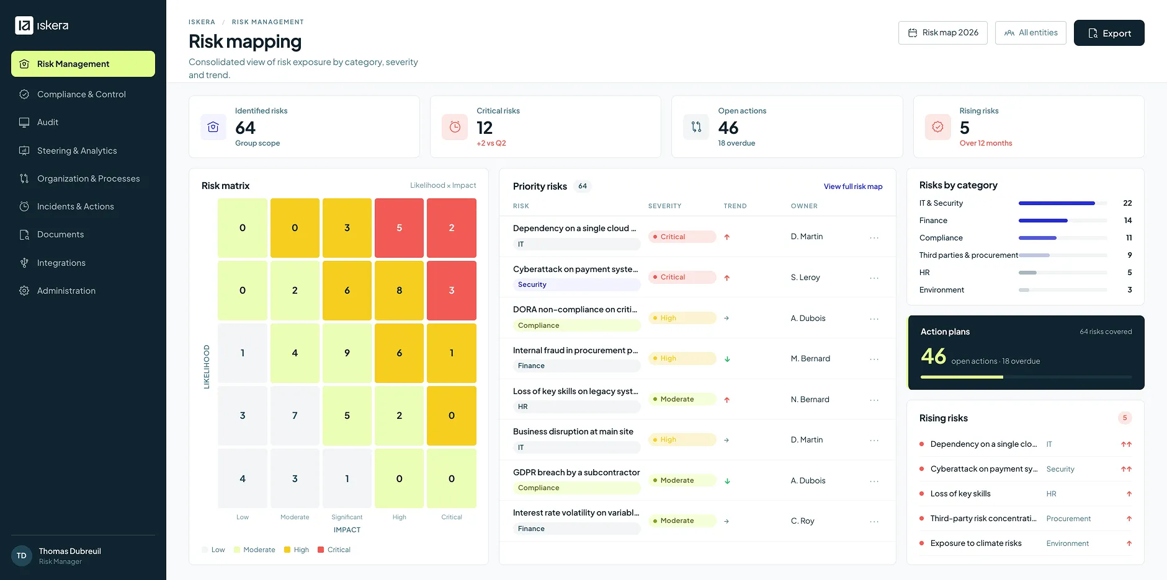The height and width of the screenshot is (580, 1167).
Task: Open Organization & Processes
Action: [83, 178]
